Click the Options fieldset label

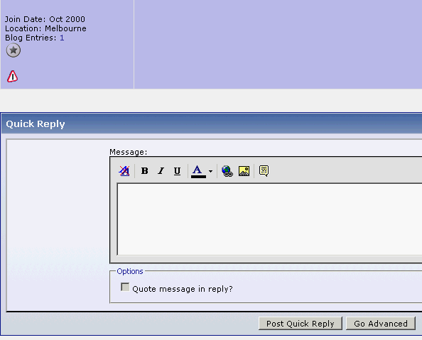tap(130, 271)
